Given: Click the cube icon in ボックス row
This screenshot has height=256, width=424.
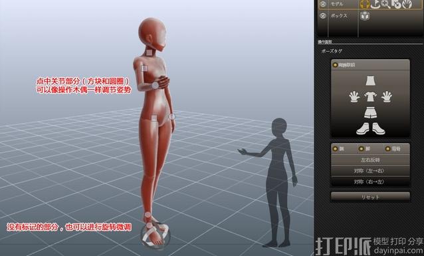Looking at the screenshot, I should [x=365, y=16].
